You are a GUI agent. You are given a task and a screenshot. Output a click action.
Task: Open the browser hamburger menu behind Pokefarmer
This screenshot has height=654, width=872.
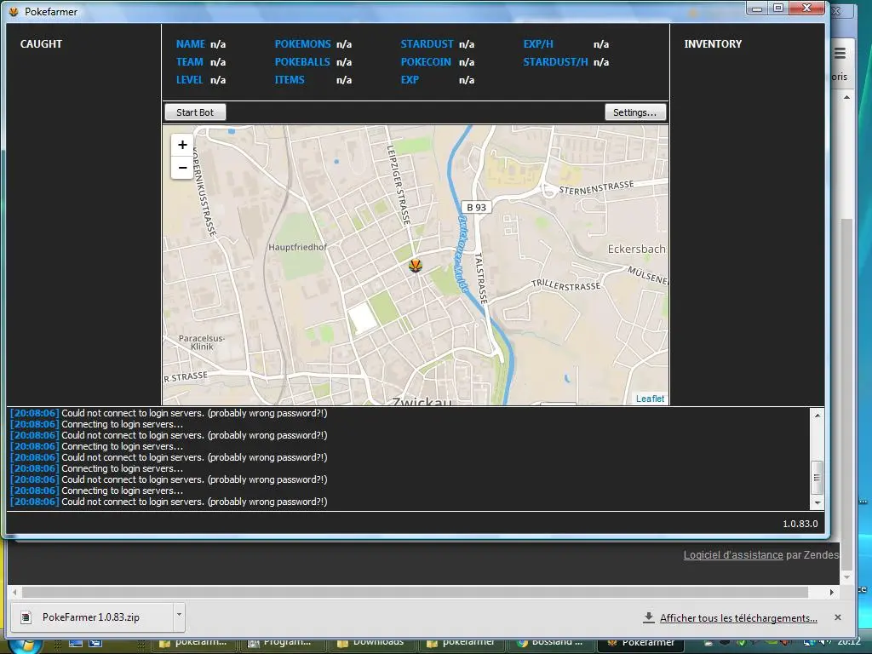(x=840, y=54)
